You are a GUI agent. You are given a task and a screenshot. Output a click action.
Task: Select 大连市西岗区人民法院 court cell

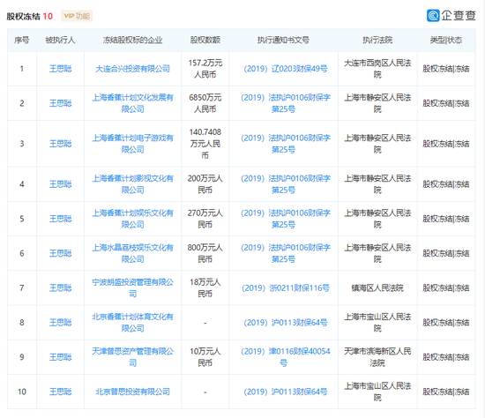pyautogui.click(x=377, y=69)
